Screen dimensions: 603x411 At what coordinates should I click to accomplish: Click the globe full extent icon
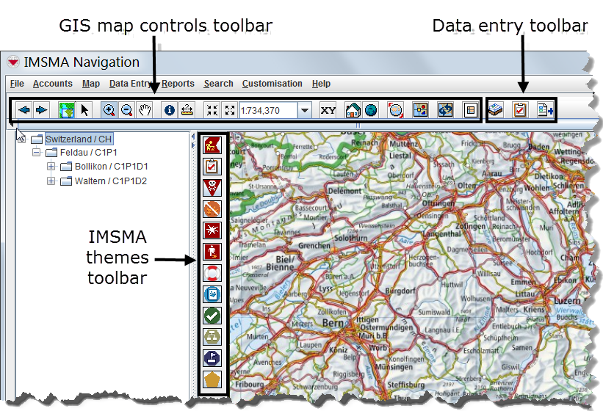[x=371, y=110]
